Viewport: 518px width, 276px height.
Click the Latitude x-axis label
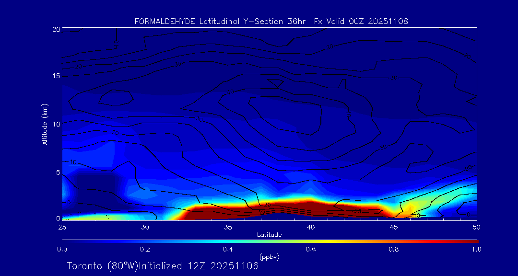tap(269, 234)
